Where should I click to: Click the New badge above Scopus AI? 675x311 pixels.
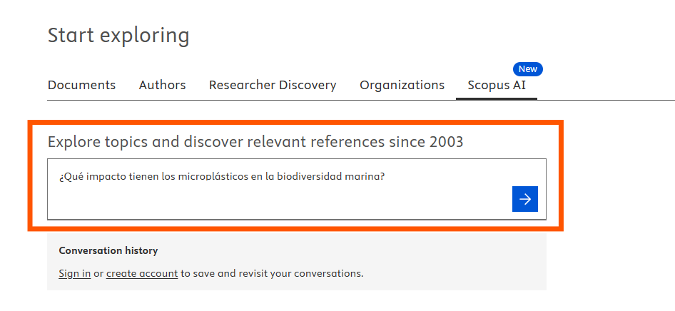[x=527, y=69]
